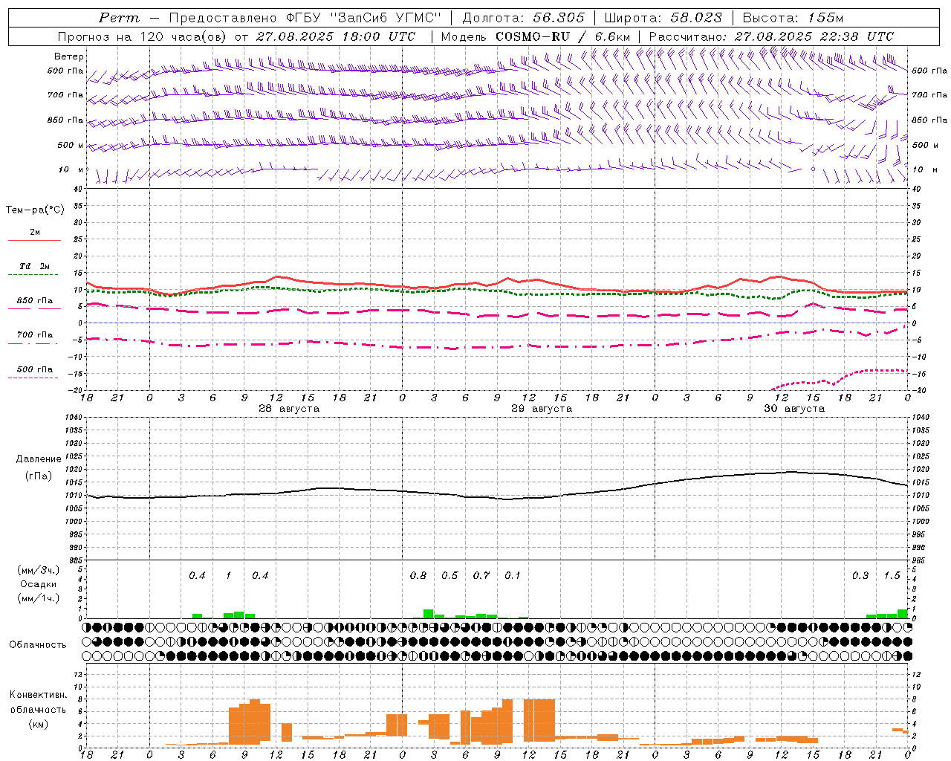Click the "500 м" wind level label on left
Screen dimensions: 951x761
click(71, 145)
